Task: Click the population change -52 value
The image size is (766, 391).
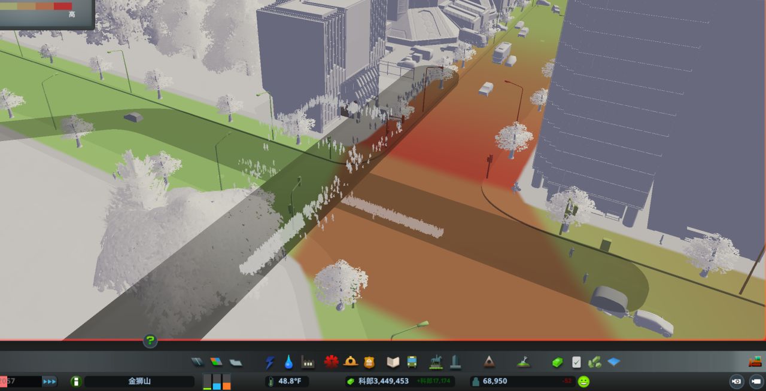Action: coord(566,381)
